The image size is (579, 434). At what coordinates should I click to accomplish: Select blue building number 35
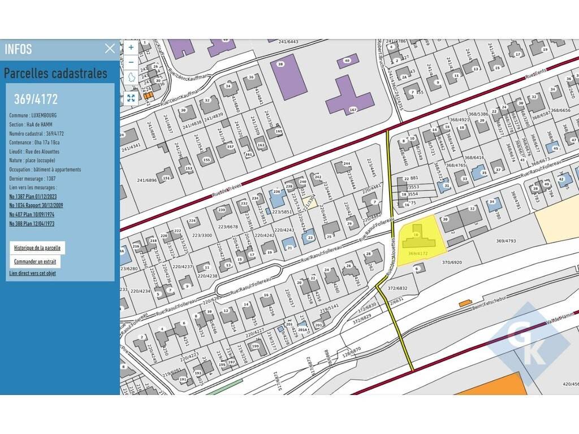coord(482,172)
